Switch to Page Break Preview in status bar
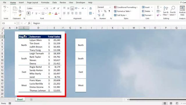The image size is (186, 105). 177,103
